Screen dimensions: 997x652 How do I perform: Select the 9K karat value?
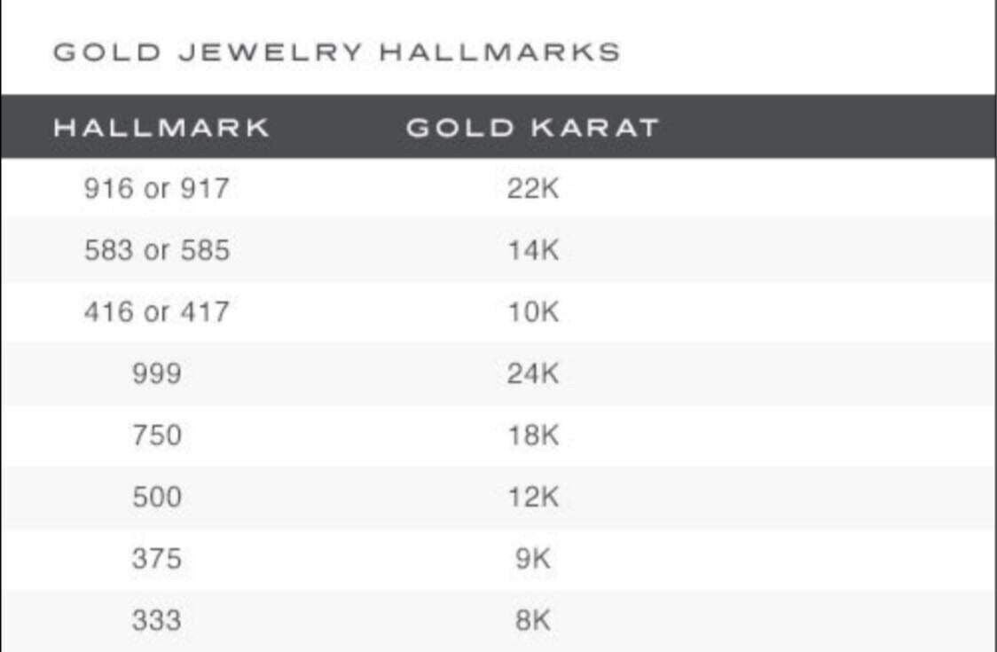pos(532,559)
